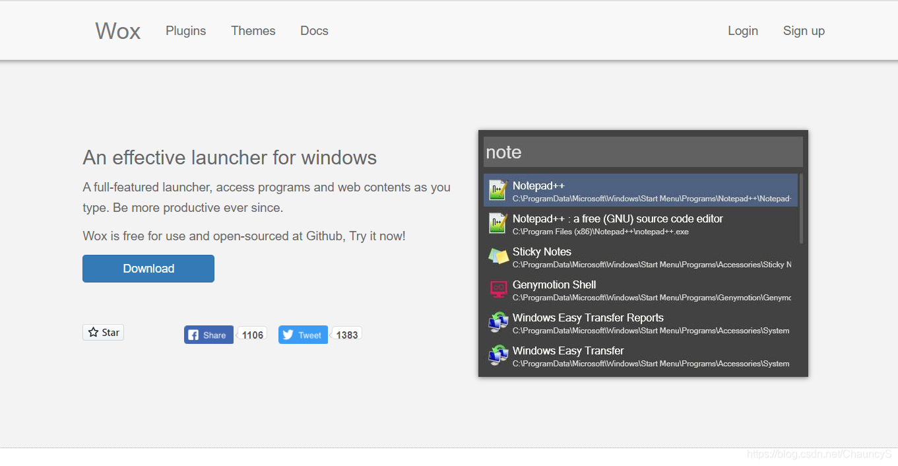Select the 'Sticky Notes' result
This screenshot has width=898, height=466.
[542, 251]
